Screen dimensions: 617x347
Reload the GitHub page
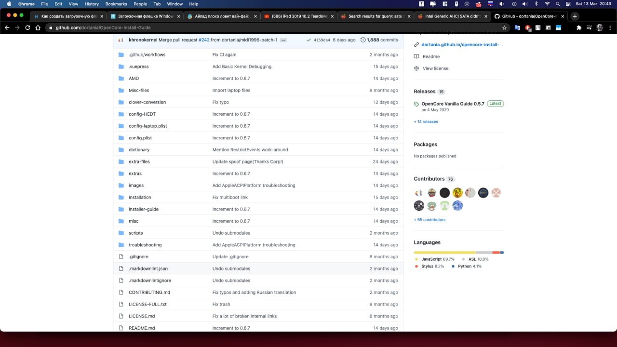click(x=27, y=27)
